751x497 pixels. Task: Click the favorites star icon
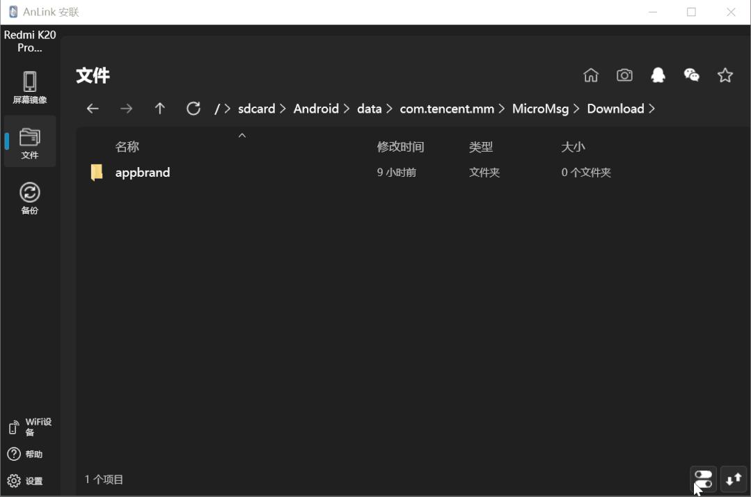[x=725, y=74]
